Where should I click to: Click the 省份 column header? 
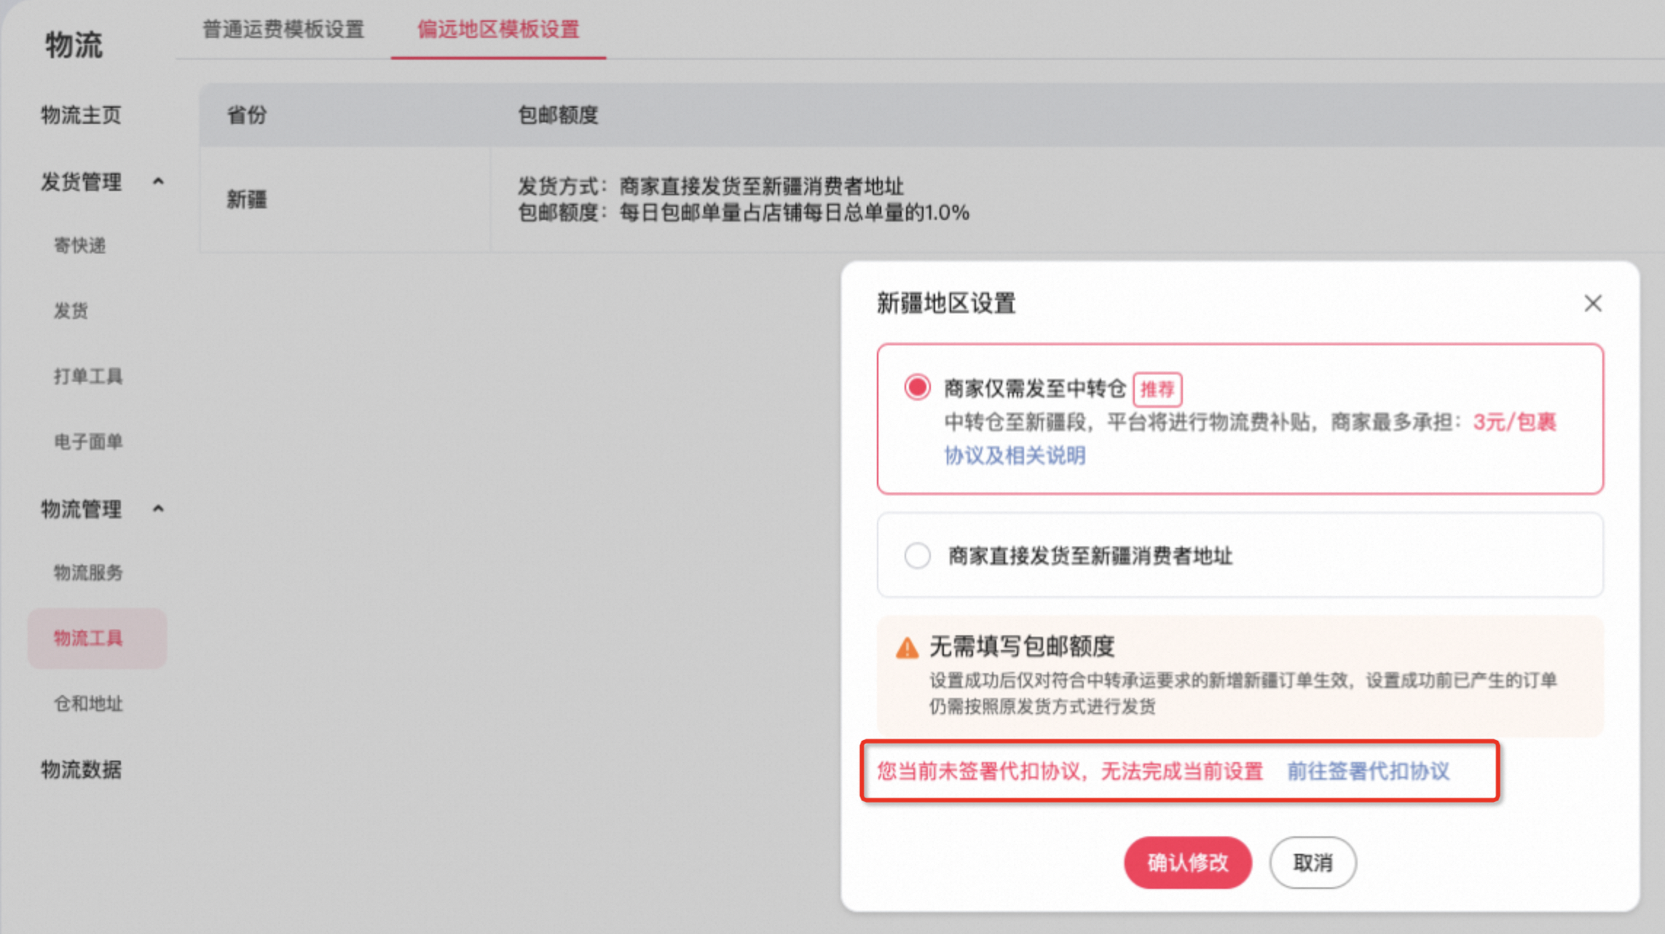(247, 114)
